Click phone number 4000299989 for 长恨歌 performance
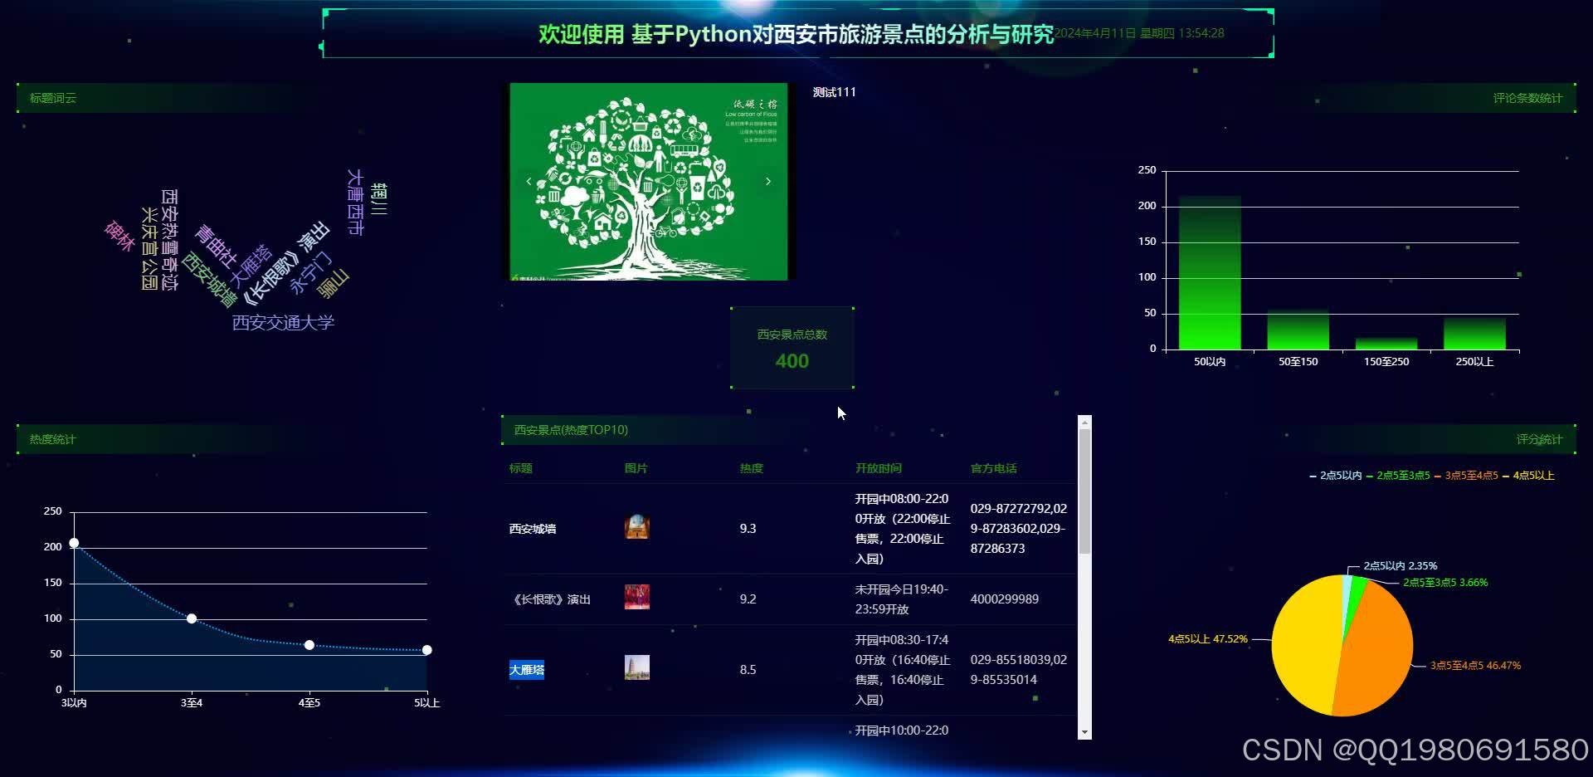This screenshot has width=1593, height=777. (x=1004, y=599)
